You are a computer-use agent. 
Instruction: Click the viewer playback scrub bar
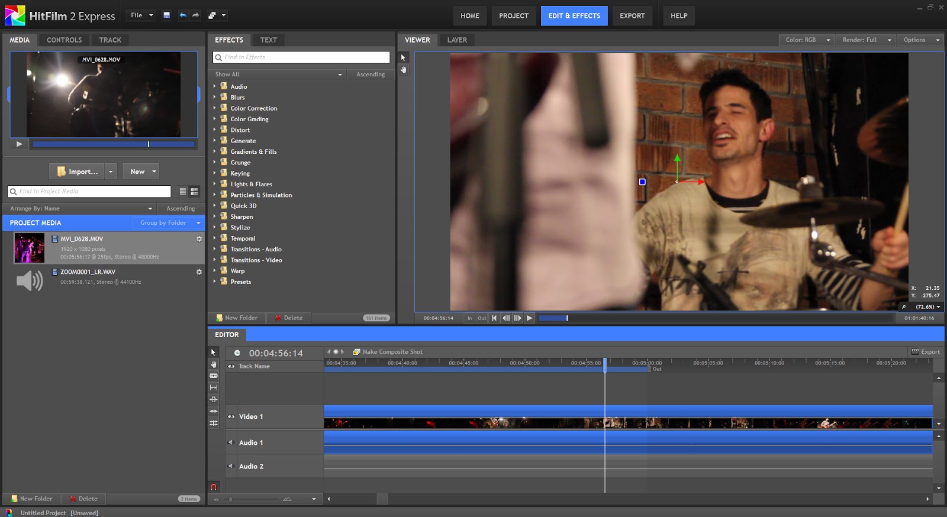[x=715, y=318]
